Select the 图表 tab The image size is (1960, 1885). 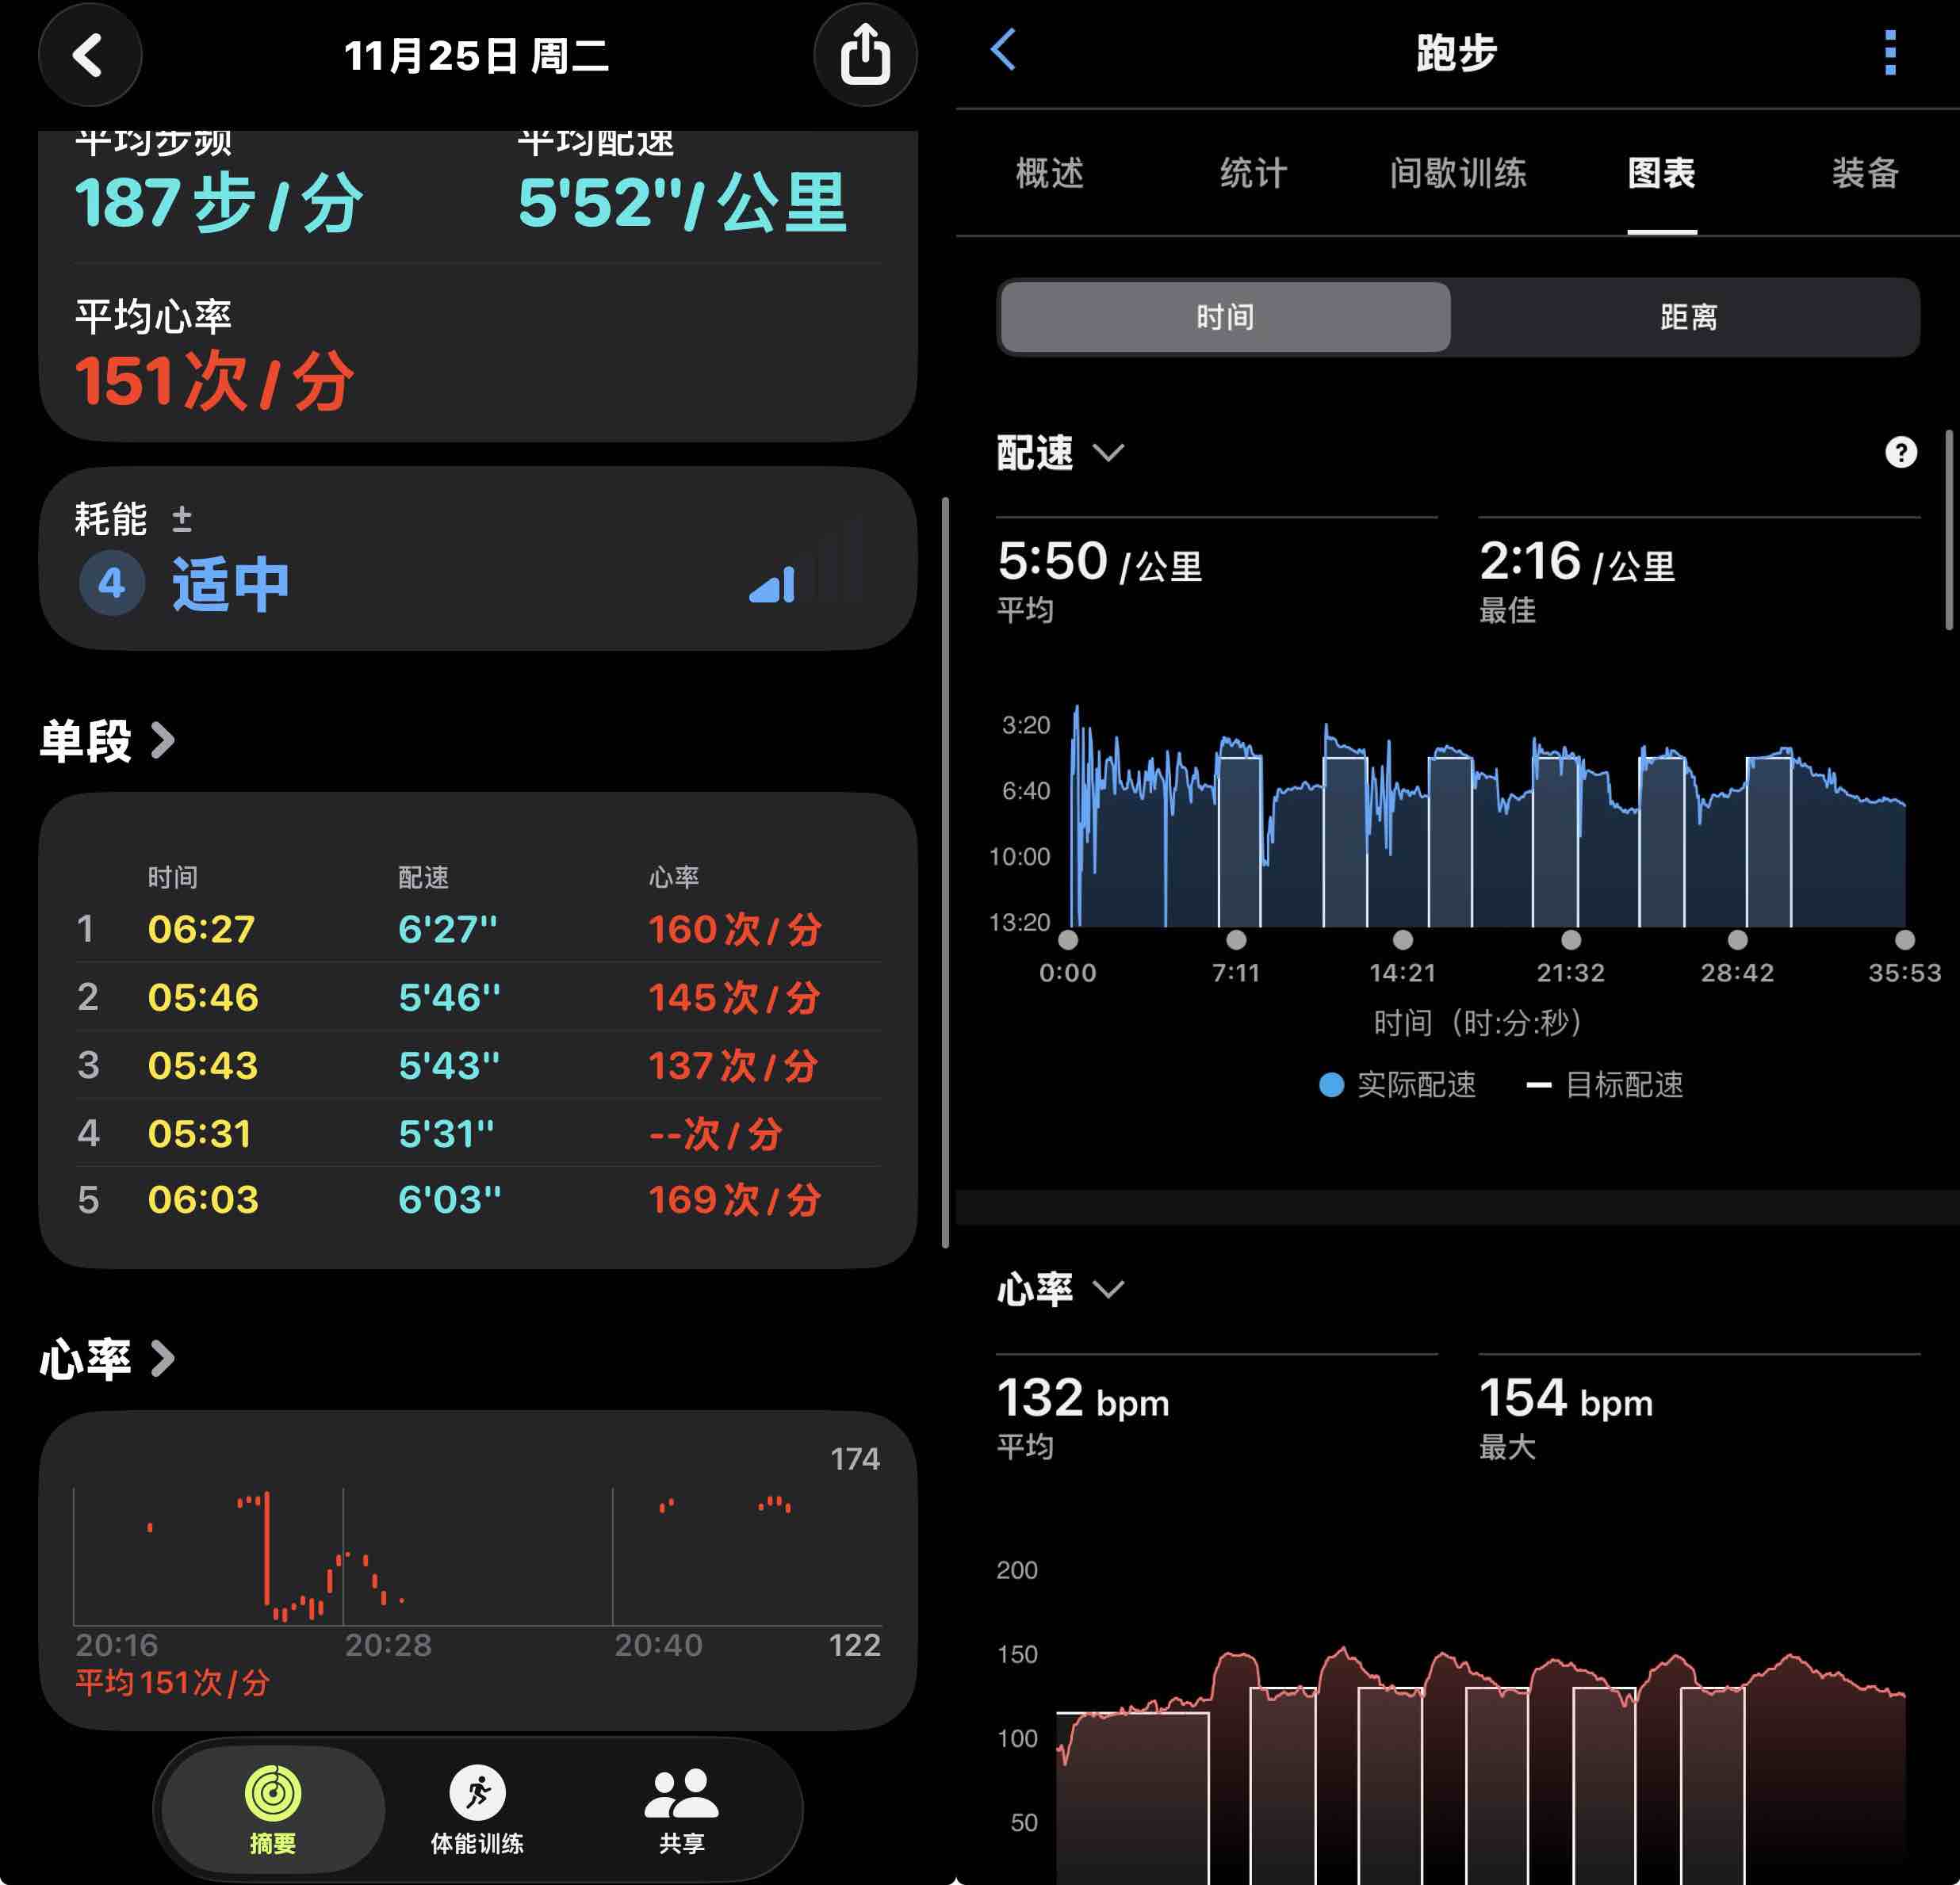1661,173
